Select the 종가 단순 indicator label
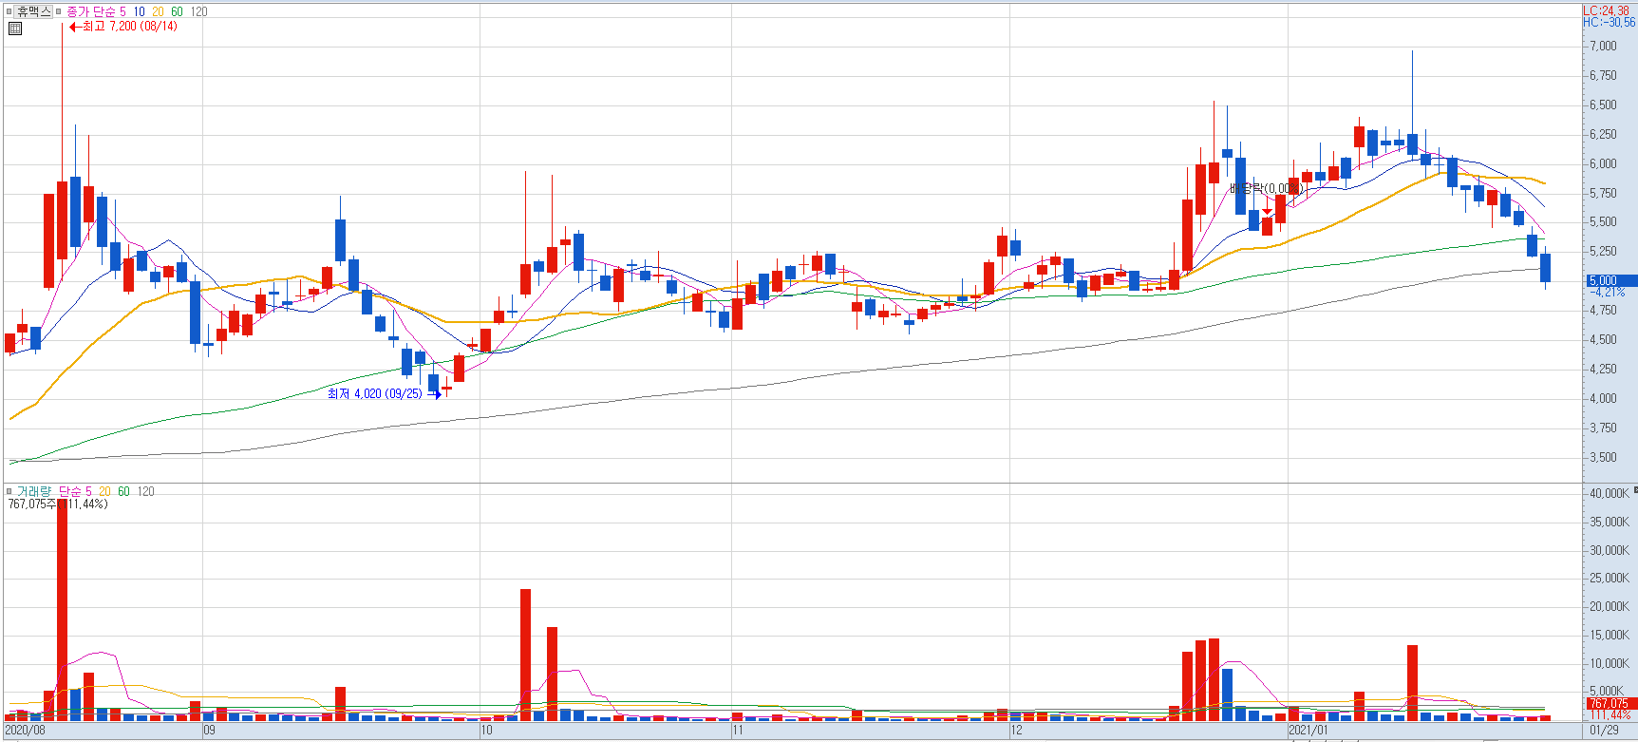The image size is (1638, 742). pos(90,11)
